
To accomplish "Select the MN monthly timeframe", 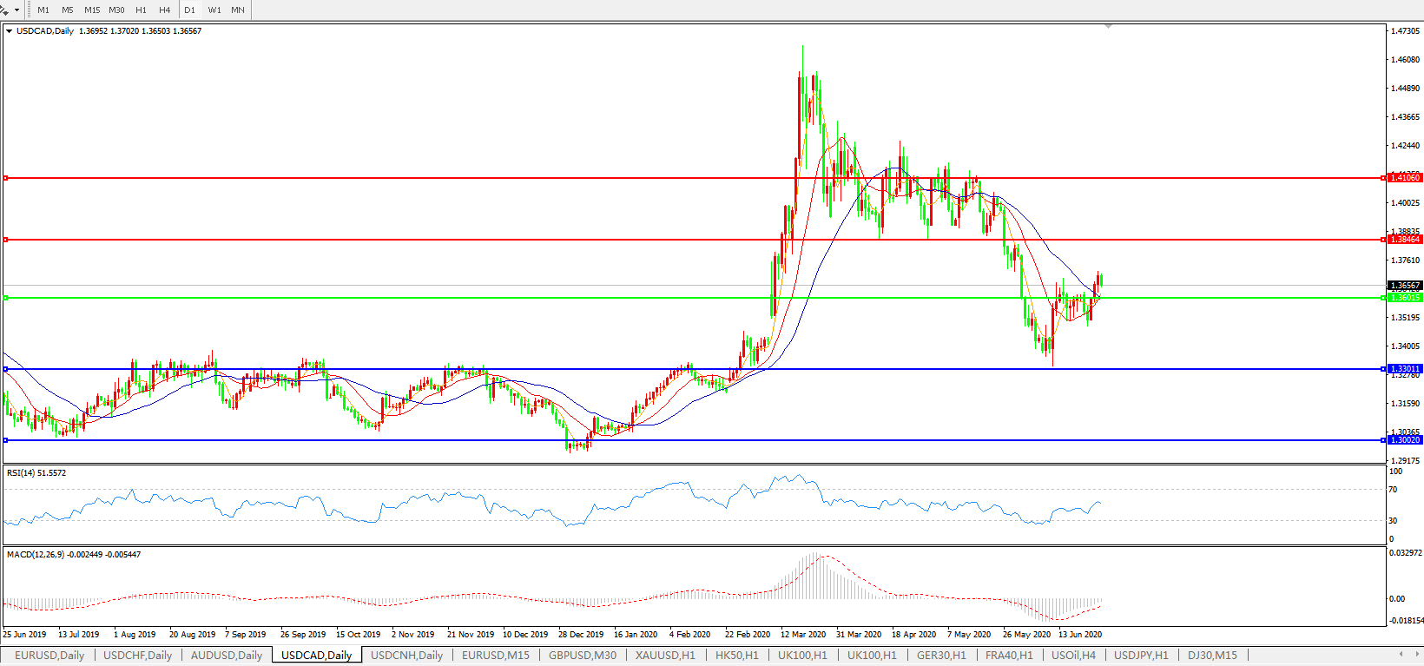I will [237, 10].
